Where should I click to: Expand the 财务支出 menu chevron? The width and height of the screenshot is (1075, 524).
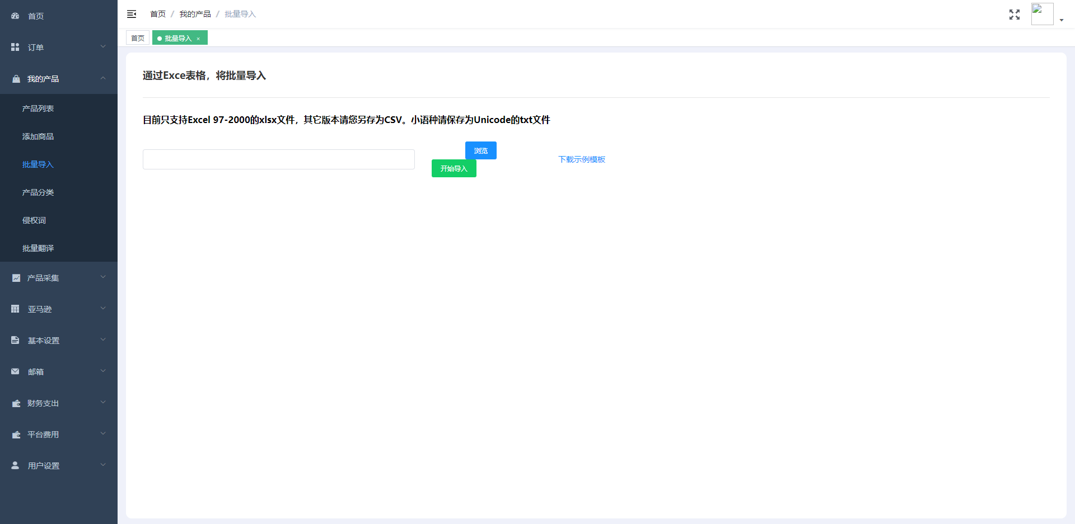(103, 403)
